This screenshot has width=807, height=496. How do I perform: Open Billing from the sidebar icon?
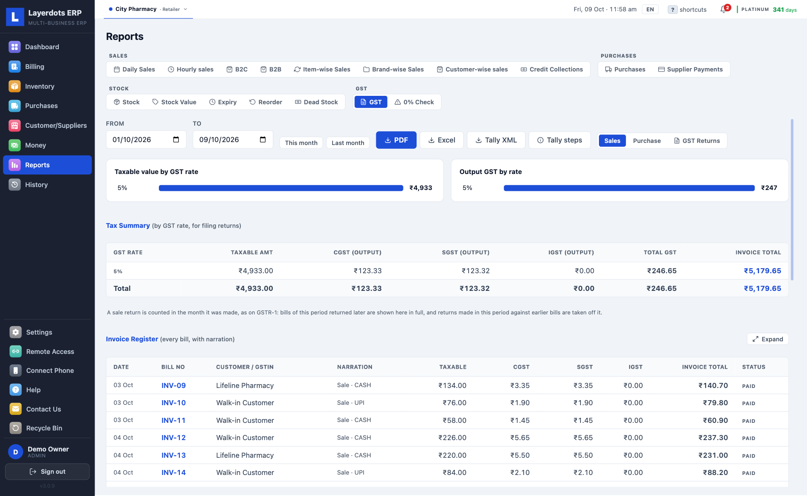click(15, 66)
